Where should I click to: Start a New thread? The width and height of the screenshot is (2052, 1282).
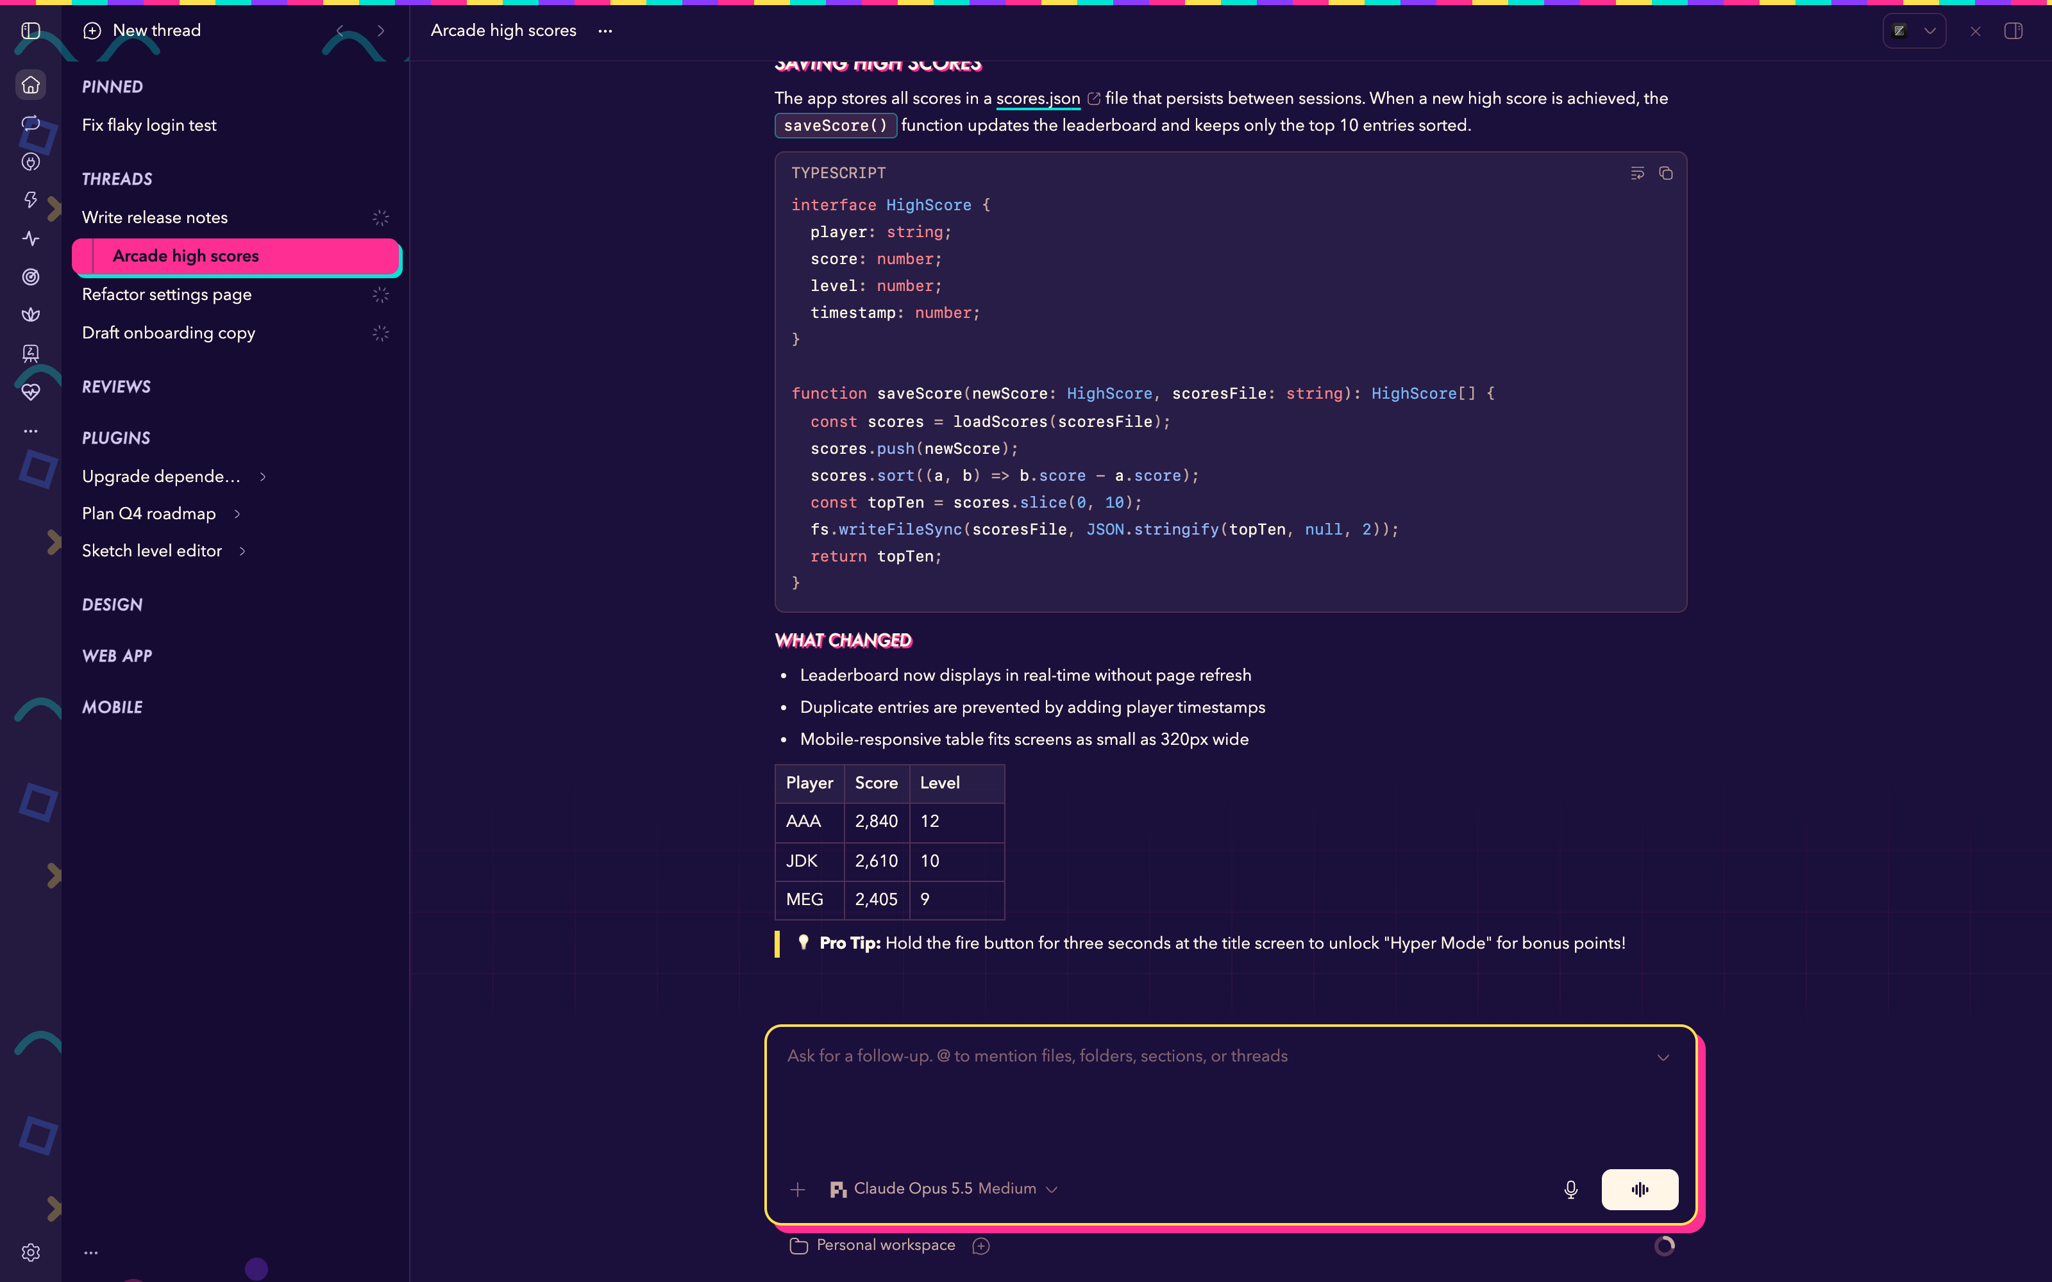[142, 31]
